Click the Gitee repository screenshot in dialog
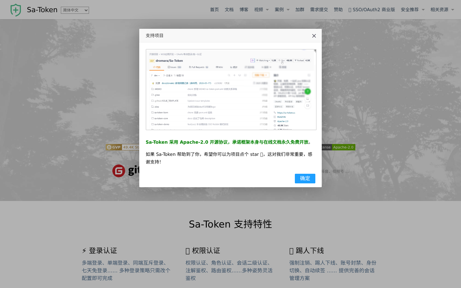The width and height of the screenshot is (461, 288). pyautogui.click(x=231, y=90)
